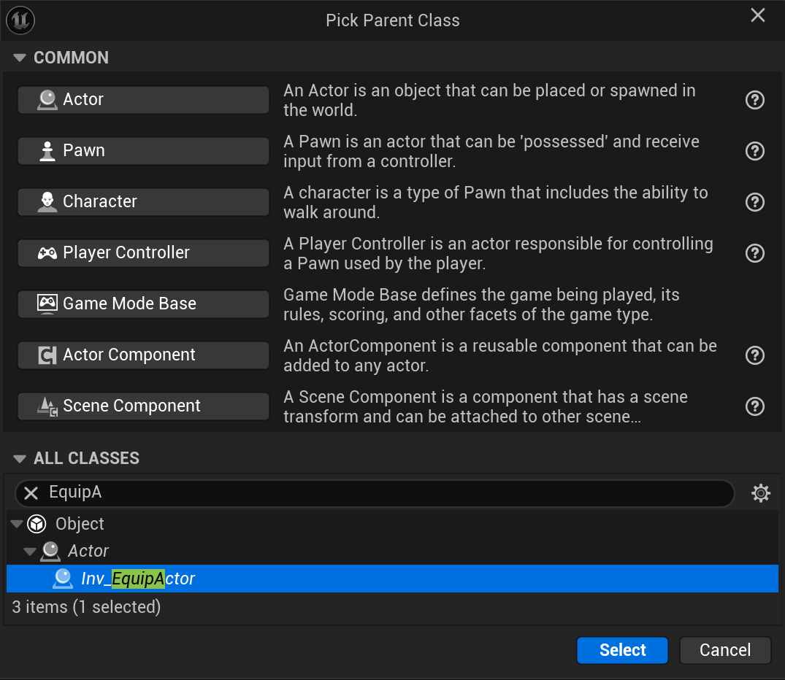Click the Unreal Engine logo icon
The height and width of the screenshot is (680, 785).
(x=20, y=20)
